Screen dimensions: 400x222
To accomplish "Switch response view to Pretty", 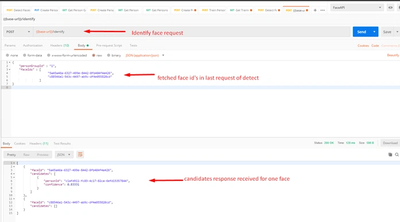I will [x=11, y=154].
